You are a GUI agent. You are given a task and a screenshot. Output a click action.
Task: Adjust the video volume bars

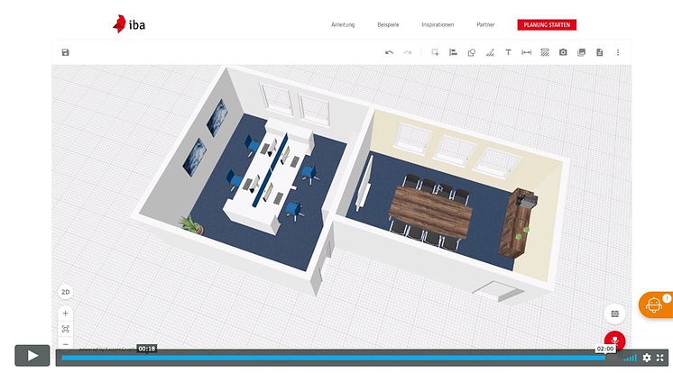pyautogui.click(x=630, y=358)
